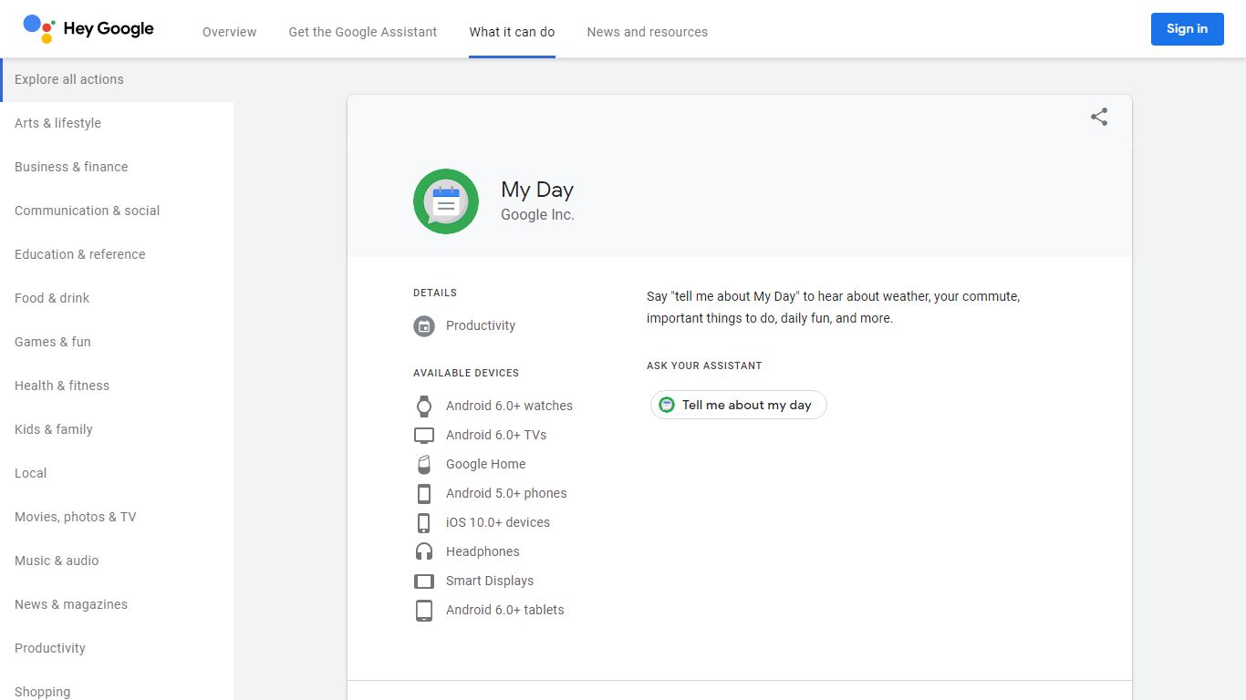Screen dimensions: 1246x700
Task: Click the Tell me about my day chip
Action: coord(738,405)
